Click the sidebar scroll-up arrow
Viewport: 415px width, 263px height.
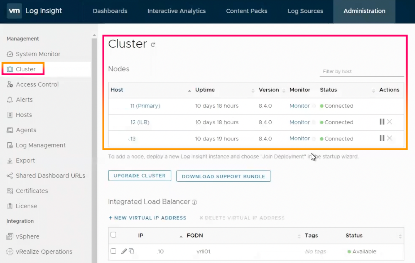tap(94, 35)
